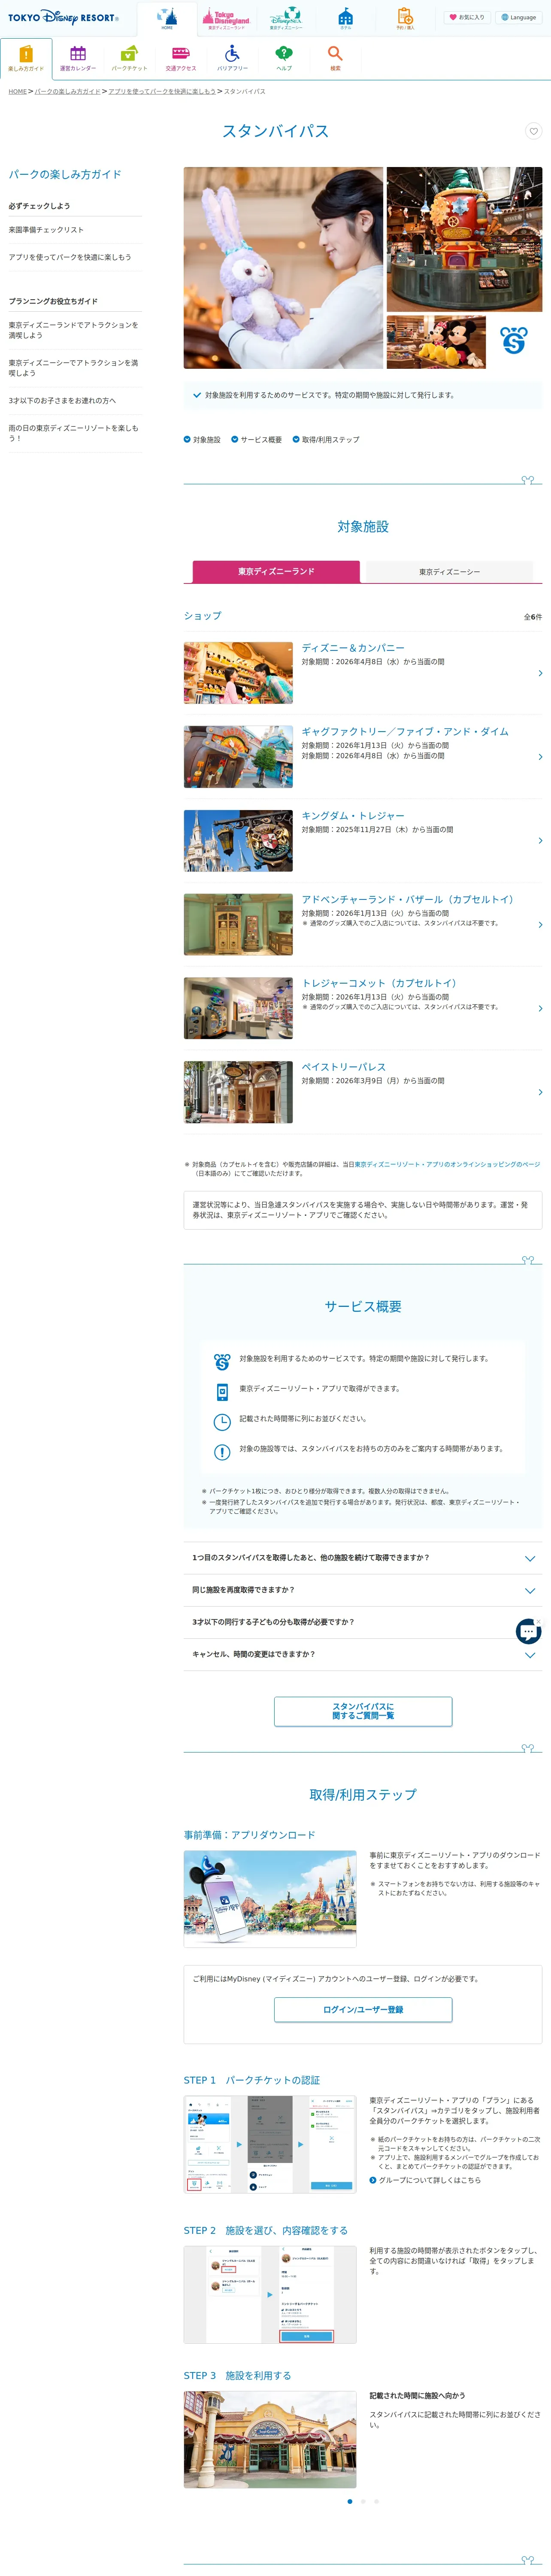Open the 運営カレンダー calendar menu

[x=78, y=59]
